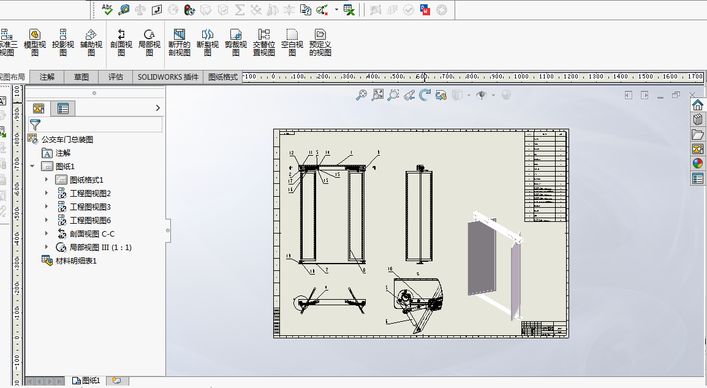This screenshot has width=707, height=388.
Task: Create a Section View (剖面视图)
Action: click(121, 42)
